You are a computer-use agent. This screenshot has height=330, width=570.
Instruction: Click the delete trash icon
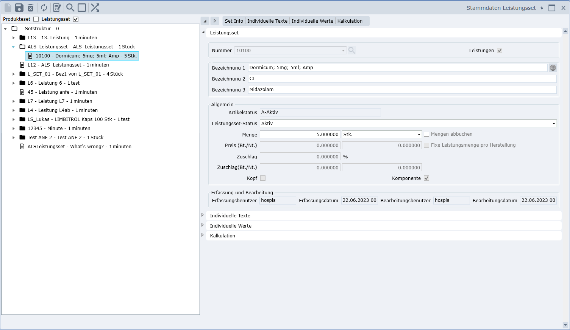(x=31, y=8)
